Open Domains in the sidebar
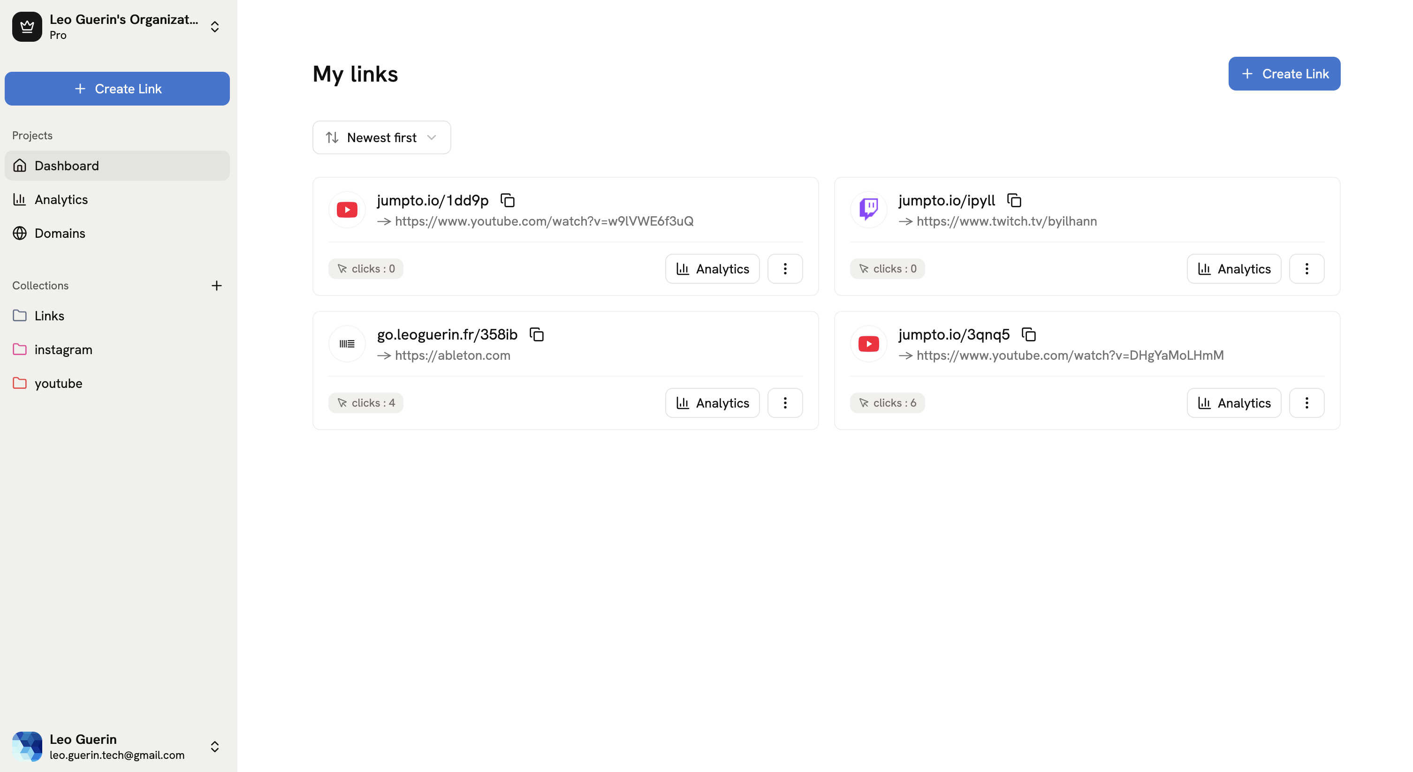 click(x=60, y=234)
